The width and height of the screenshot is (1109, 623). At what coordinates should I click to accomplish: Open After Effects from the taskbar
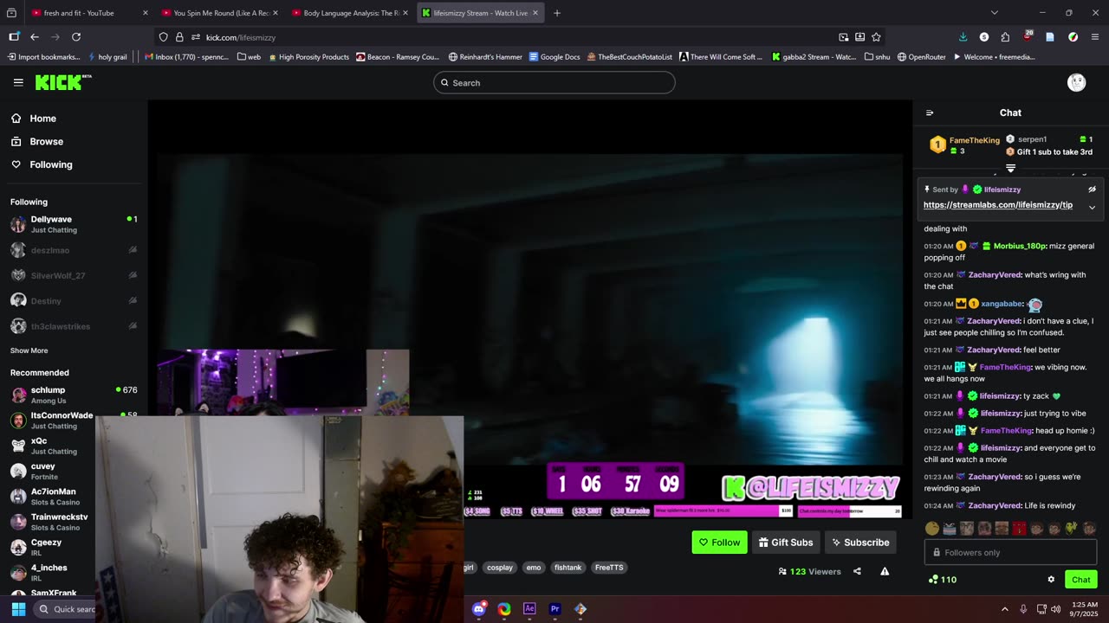pos(529,609)
